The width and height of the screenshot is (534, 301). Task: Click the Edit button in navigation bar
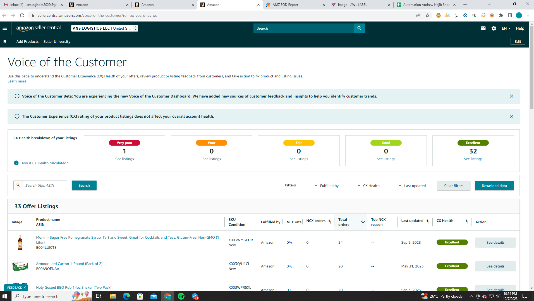pyautogui.click(x=518, y=41)
